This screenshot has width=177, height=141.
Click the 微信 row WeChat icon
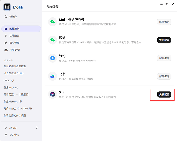pos(52,40)
